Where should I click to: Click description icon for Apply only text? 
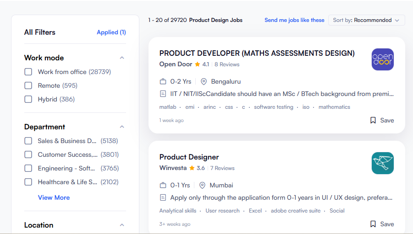(163, 197)
